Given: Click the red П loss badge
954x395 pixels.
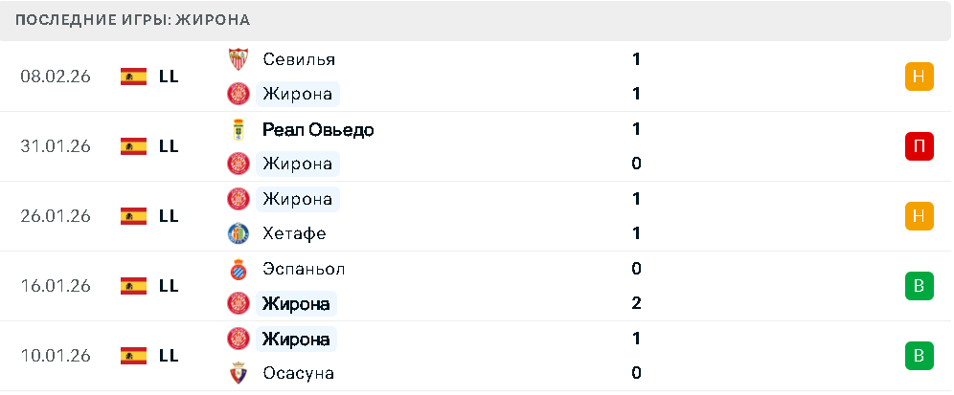Looking at the screenshot, I should point(919,146).
